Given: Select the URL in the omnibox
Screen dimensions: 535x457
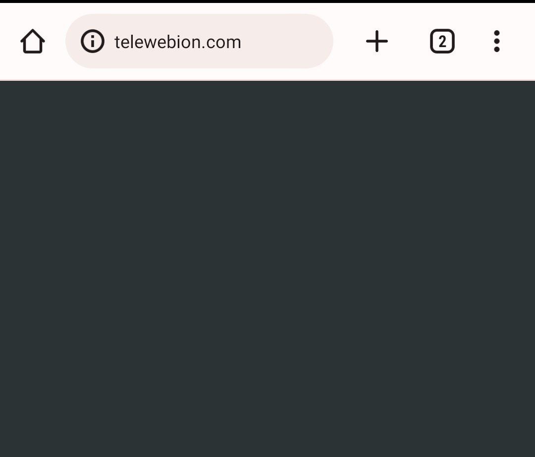Looking at the screenshot, I should tap(178, 42).
